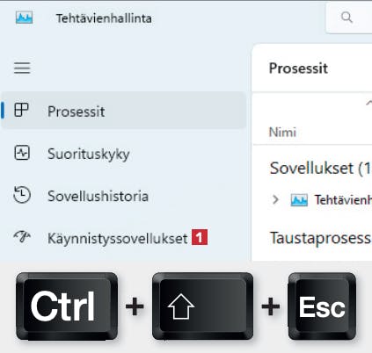The height and width of the screenshot is (353, 372).
Task: Click the Käynnistyssovellukset gauge icon
Action: pyautogui.click(x=22, y=236)
